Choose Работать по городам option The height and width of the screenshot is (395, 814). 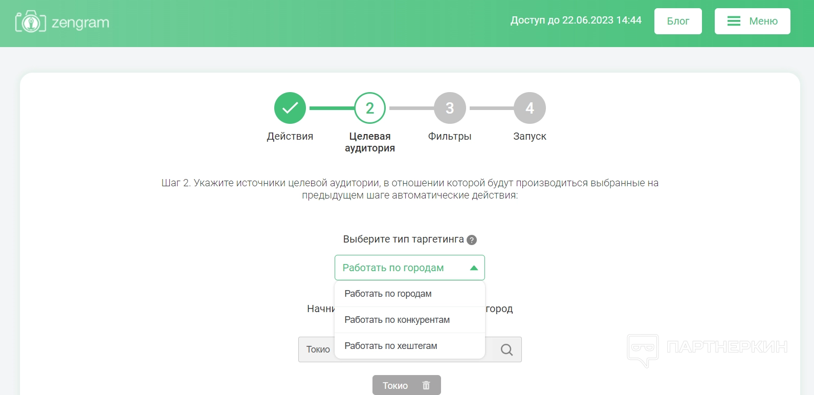pyautogui.click(x=409, y=294)
